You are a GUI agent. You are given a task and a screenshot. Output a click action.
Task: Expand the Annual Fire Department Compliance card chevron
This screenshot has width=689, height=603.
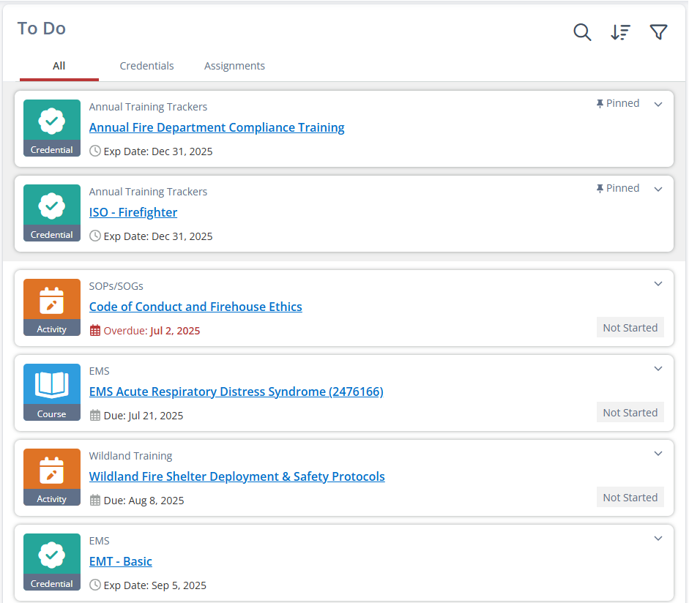pos(658,104)
